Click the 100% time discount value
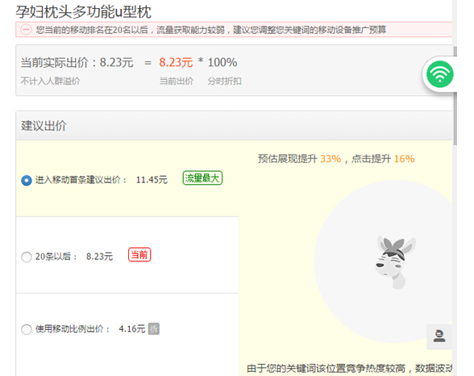This screenshot has height=376, width=474. pos(222,63)
